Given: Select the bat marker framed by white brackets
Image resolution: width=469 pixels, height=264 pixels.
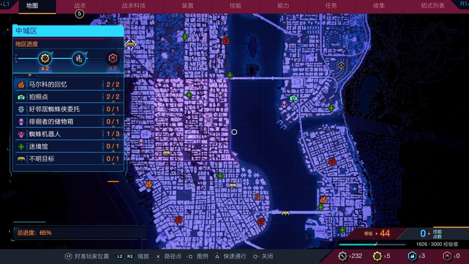Looking at the screenshot, I should (x=130, y=44).
